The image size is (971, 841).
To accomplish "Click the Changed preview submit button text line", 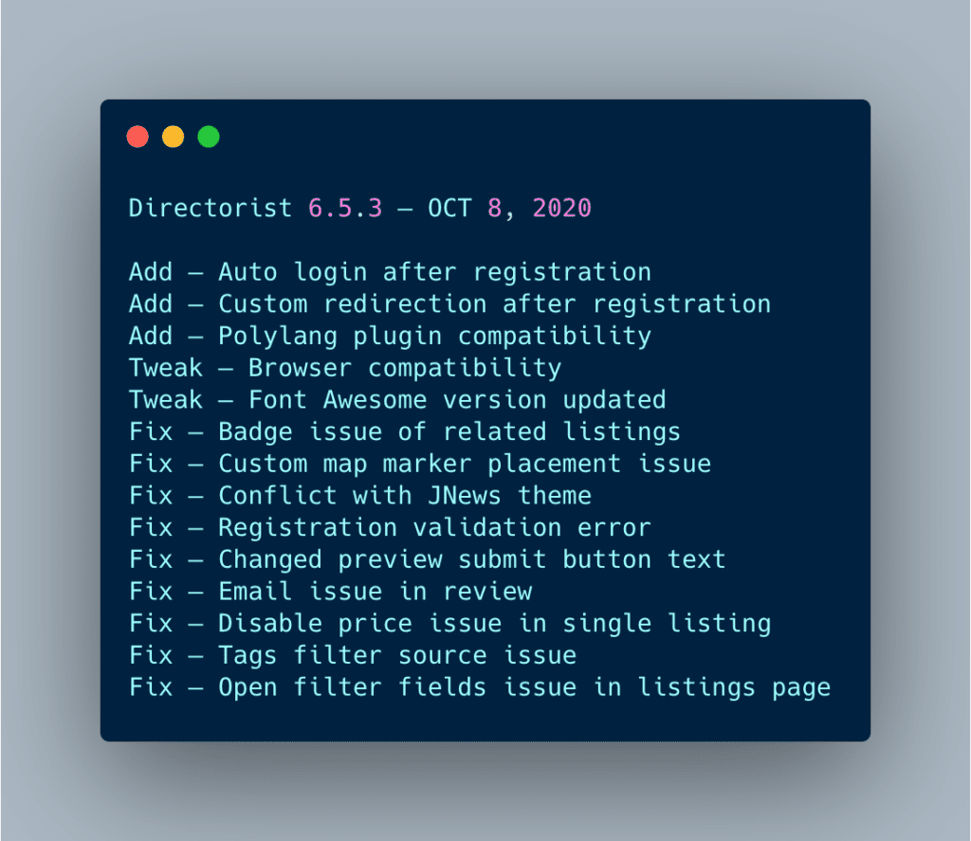I will (428, 559).
